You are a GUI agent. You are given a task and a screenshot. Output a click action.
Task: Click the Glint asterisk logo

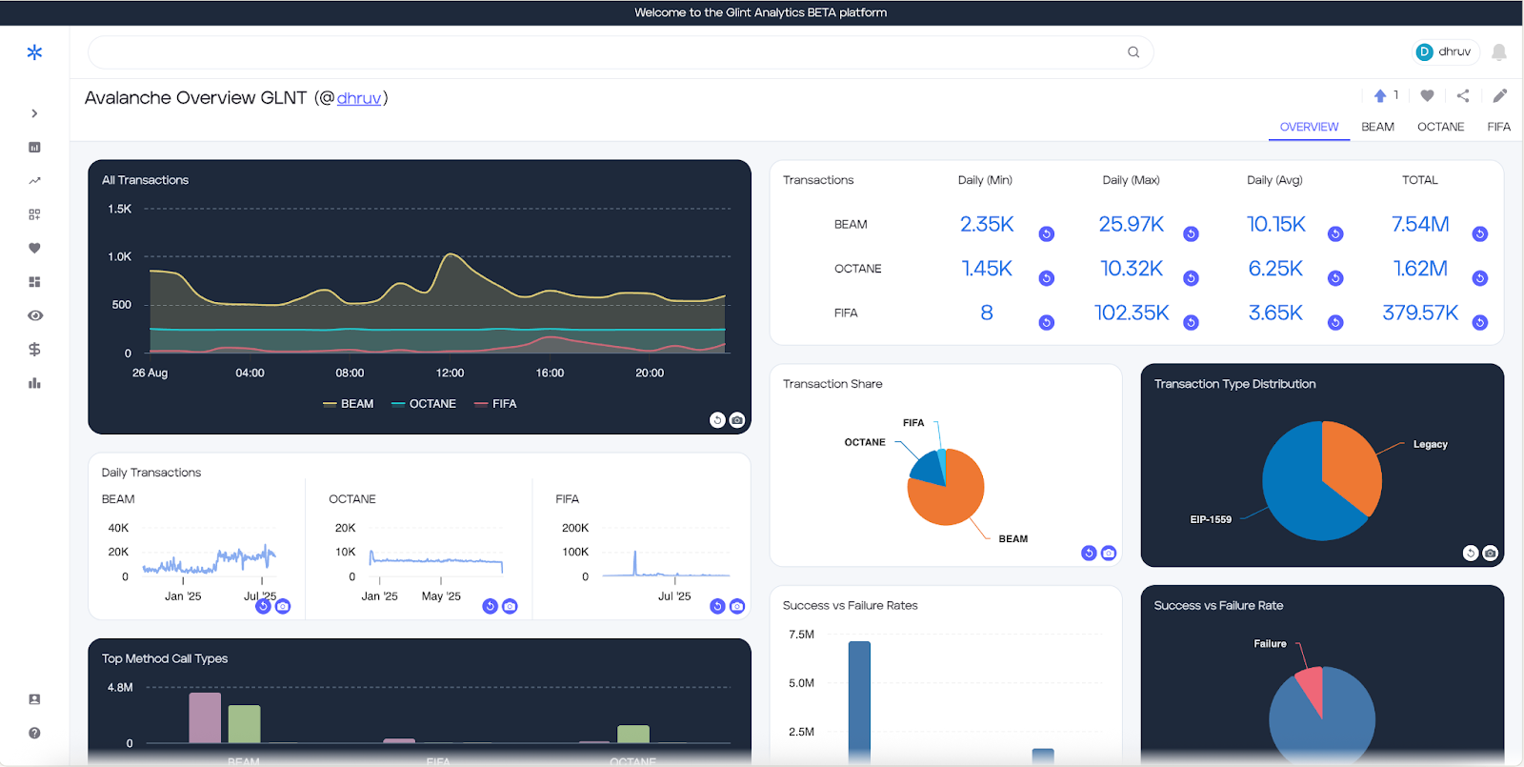[x=34, y=52]
